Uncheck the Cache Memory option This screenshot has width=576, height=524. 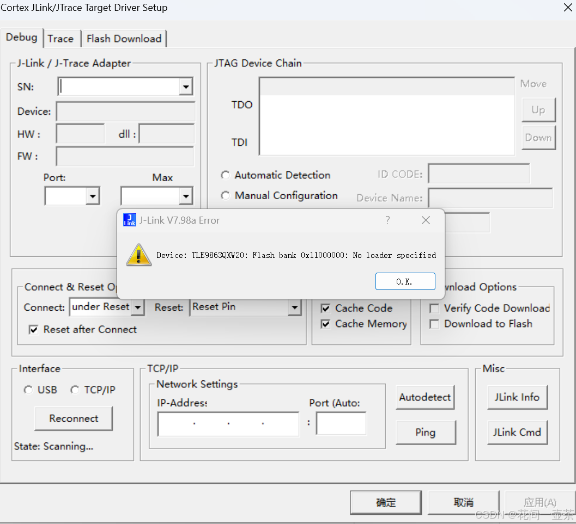coord(325,324)
